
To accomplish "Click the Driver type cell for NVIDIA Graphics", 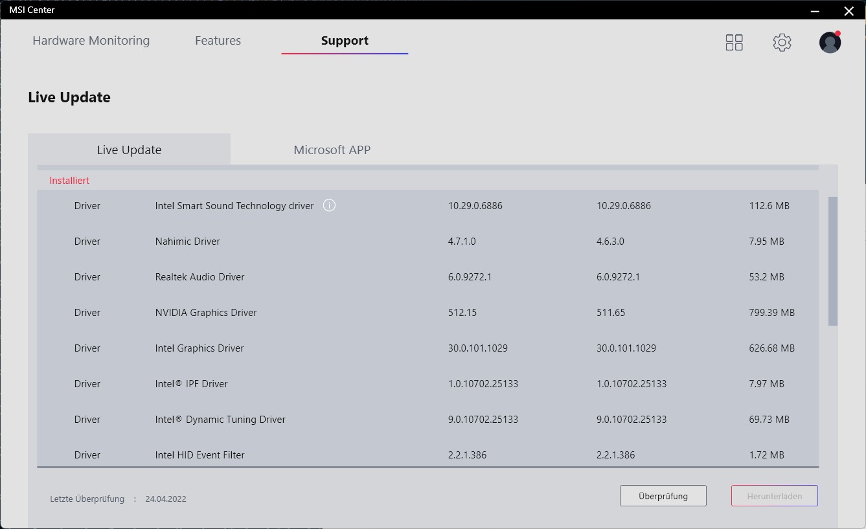I will tap(87, 313).
